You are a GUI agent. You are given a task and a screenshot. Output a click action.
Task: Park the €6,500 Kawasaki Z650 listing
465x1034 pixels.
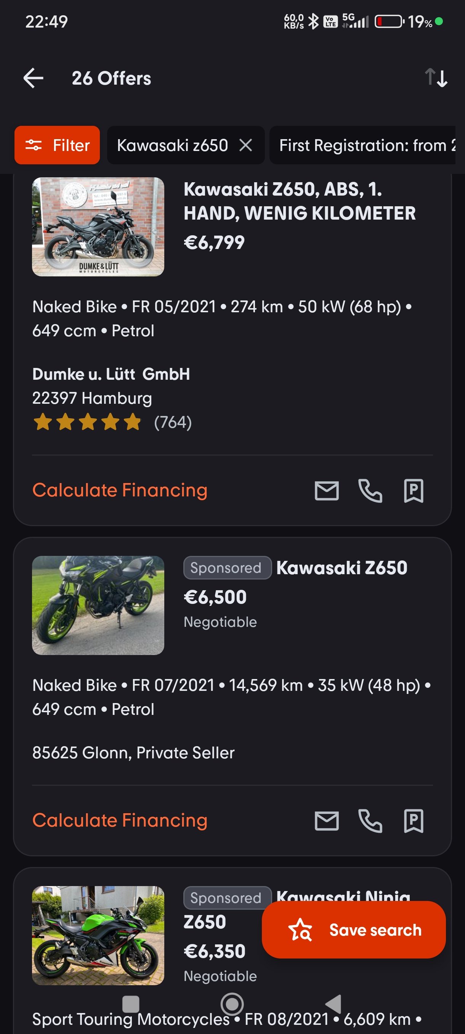(414, 820)
